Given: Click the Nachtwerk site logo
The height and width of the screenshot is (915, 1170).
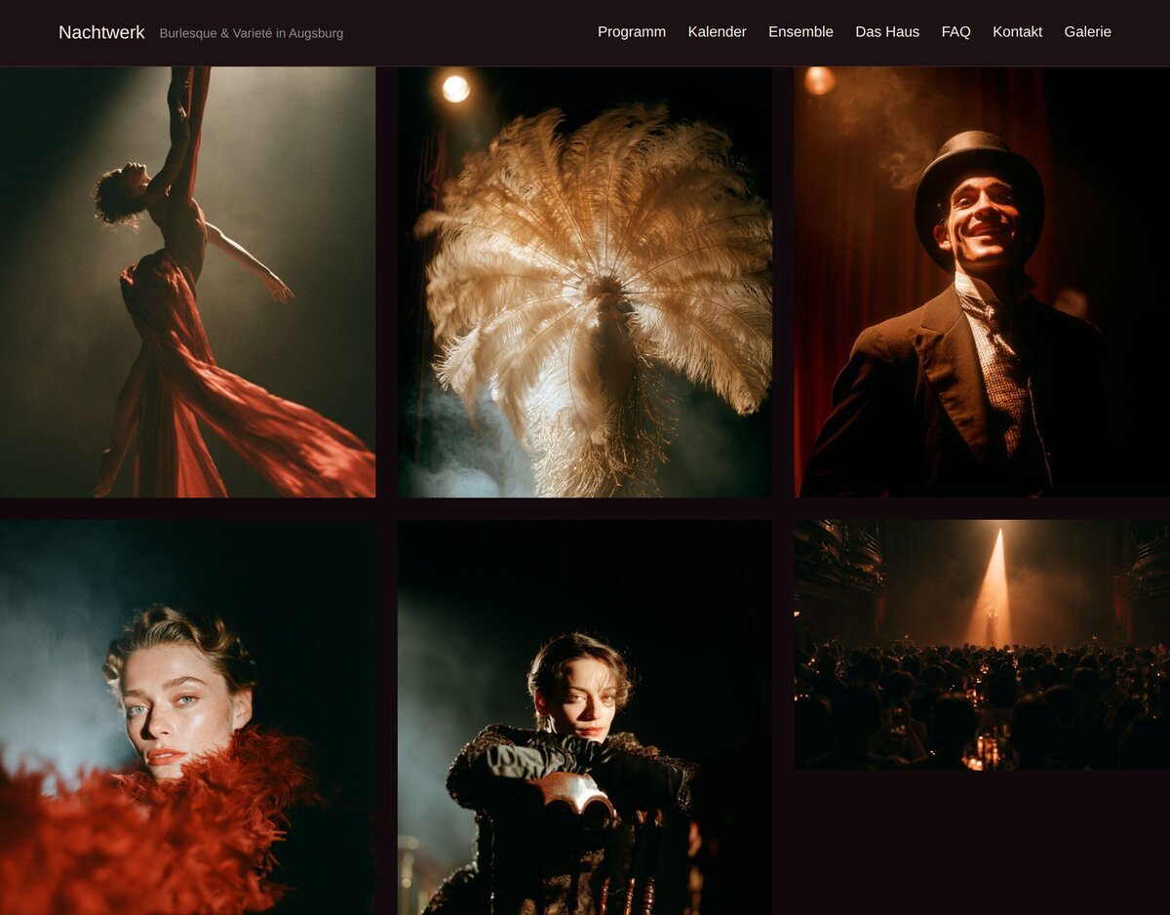Looking at the screenshot, I should click(x=101, y=32).
